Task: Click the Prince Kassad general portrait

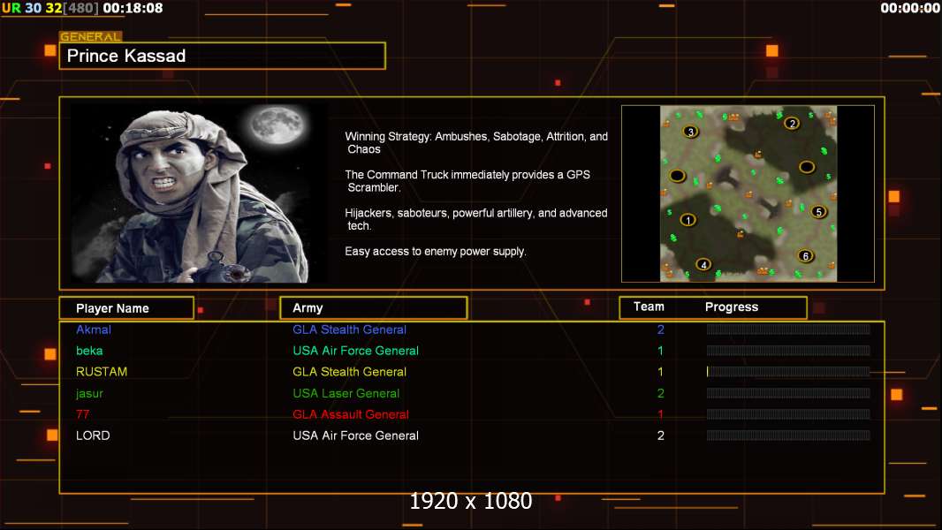Action: pos(198,193)
